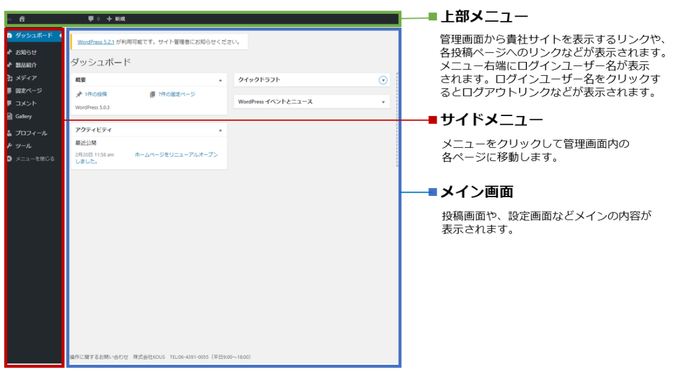Open the comments bubble icon in top bar
677x372 pixels.
click(x=91, y=19)
